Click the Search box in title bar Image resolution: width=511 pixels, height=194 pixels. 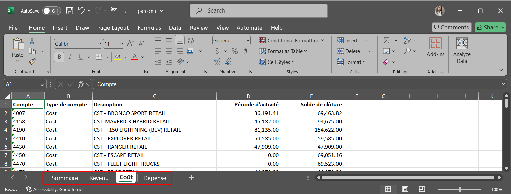(259, 11)
